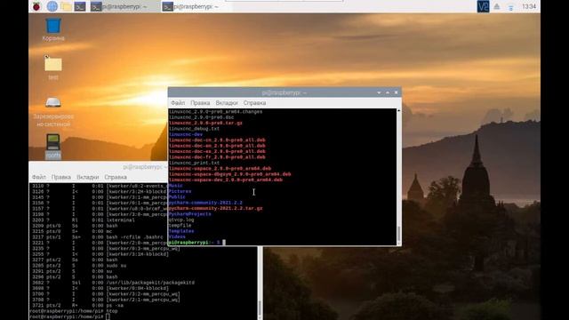Viewport: 569px width, 320px height.
Task: Open the VNC server tray icon
Action: point(483,6)
